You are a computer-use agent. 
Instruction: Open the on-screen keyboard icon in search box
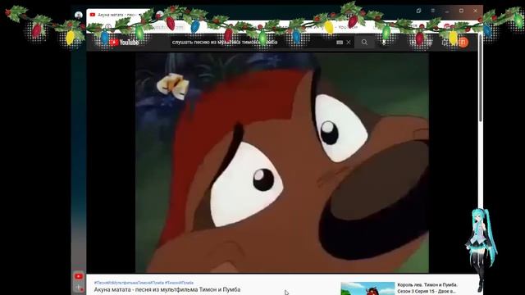tap(340, 43)
